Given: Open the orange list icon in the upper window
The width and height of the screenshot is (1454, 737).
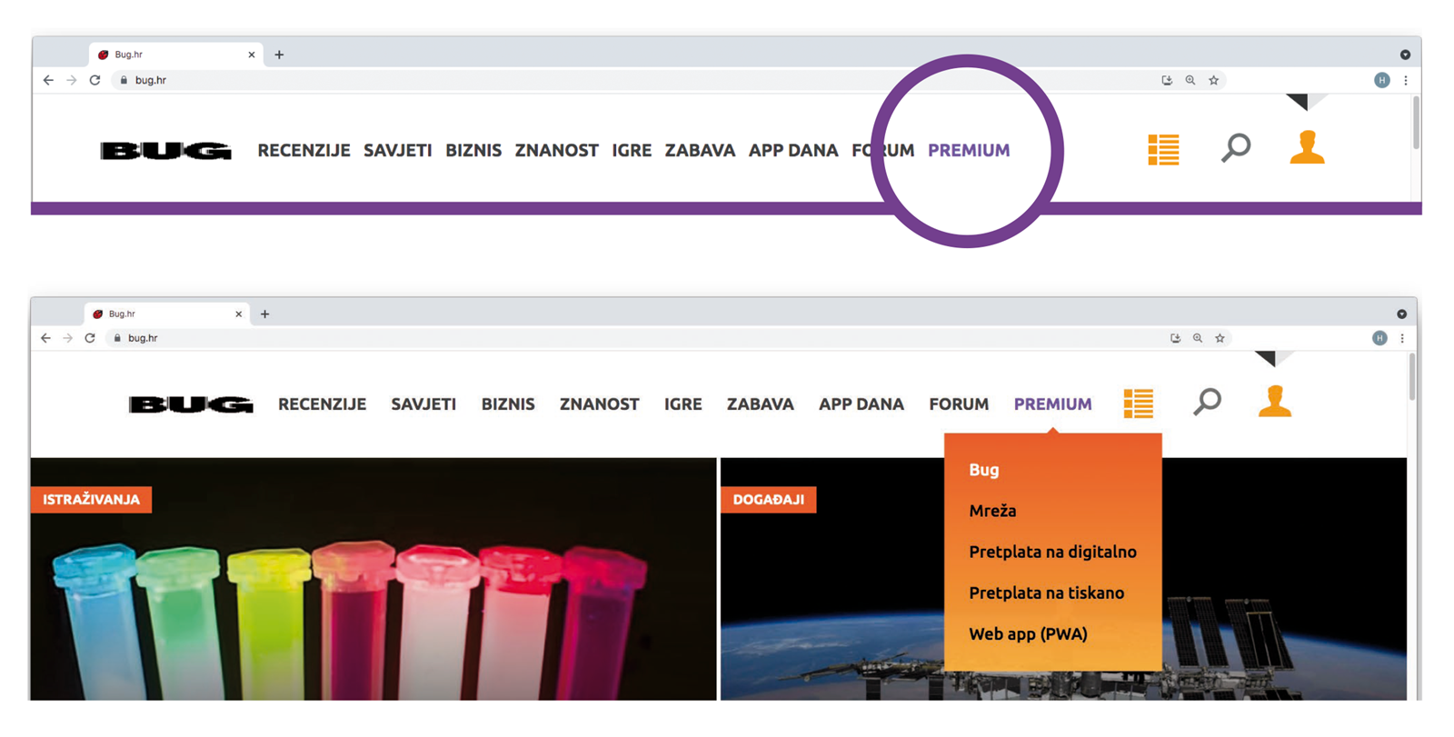Looking at the screenshot, I should (1163, 150).
